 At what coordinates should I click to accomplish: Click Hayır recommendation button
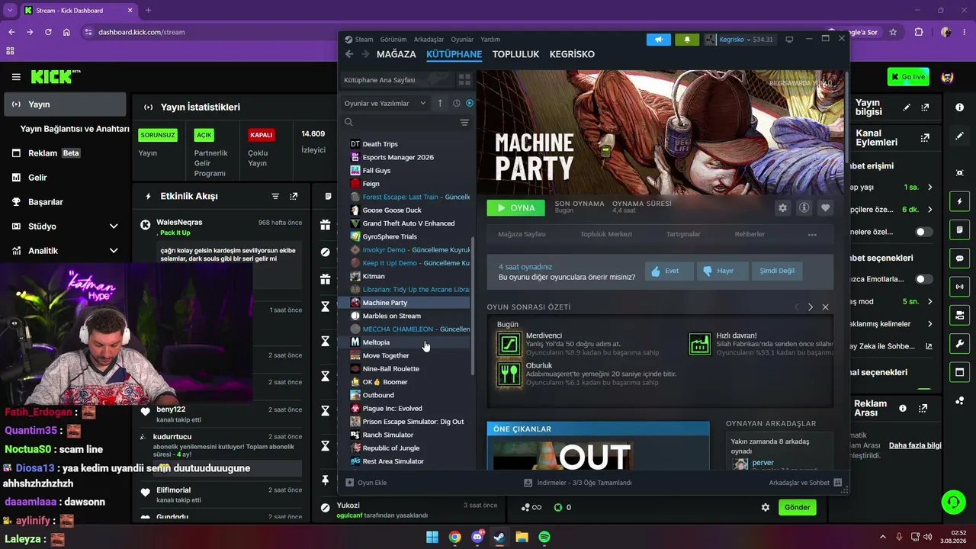click(723, 271)
